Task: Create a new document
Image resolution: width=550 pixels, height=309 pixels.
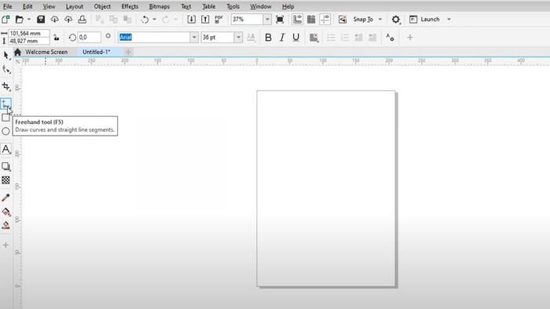Action: 5,20
